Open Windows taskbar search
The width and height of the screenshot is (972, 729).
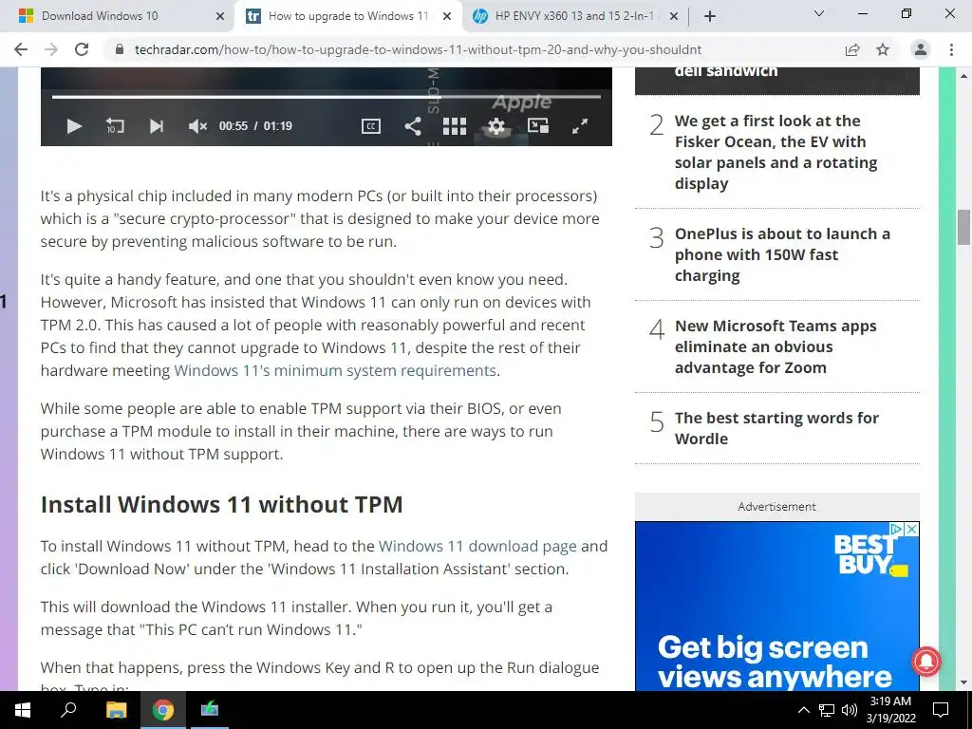pos(68,710)
